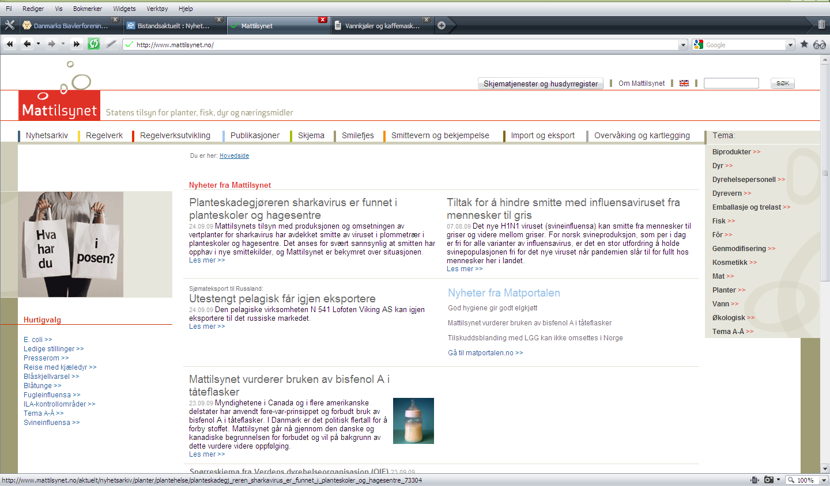Click the forward arrow button
The height and width of the screenshot is (486, 830).
(x=51, y=44)
